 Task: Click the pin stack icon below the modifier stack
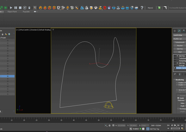pyautogui.click(x=175, y=74)
